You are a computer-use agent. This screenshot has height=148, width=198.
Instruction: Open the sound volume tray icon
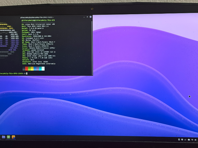[196, 140]
